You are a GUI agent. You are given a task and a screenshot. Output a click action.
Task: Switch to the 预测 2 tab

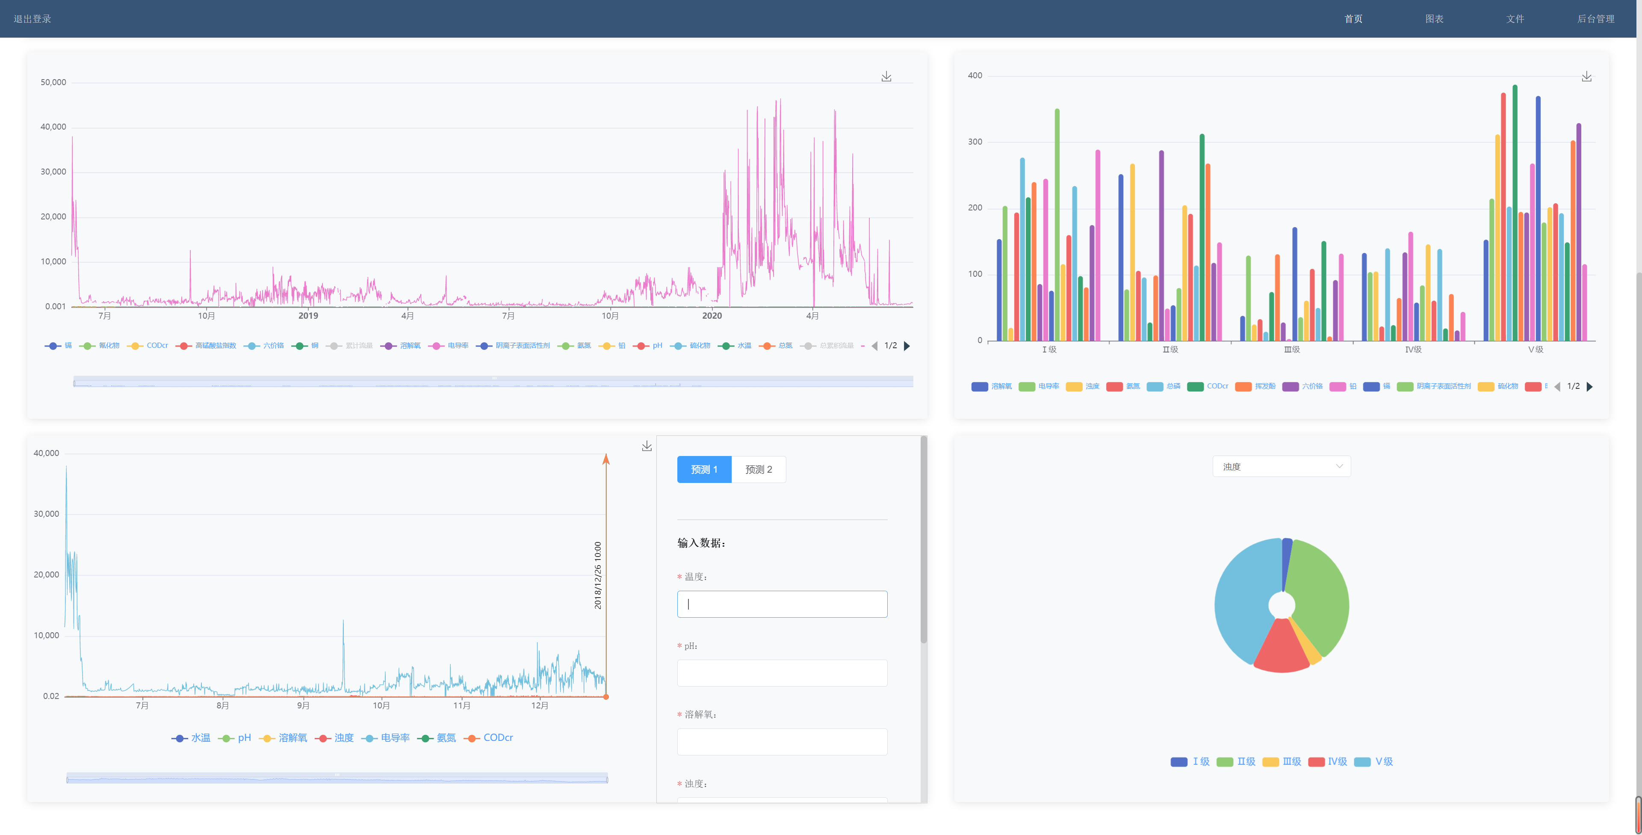tap(759, 470)
